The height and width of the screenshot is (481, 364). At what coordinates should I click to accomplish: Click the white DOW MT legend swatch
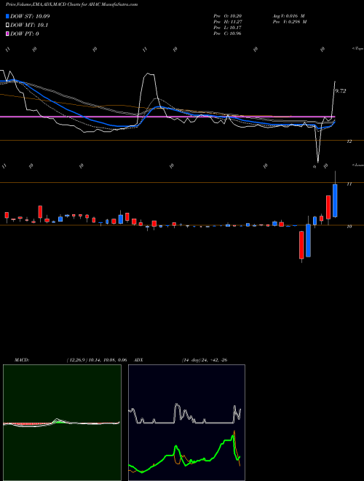point(7,26)
